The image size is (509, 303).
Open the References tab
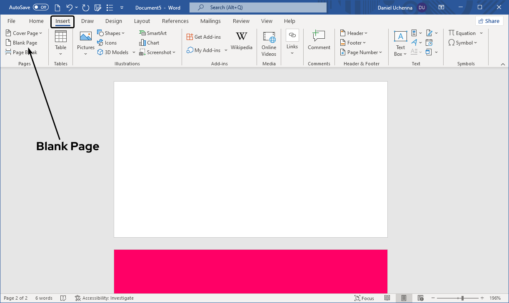[x=175, y=21]
